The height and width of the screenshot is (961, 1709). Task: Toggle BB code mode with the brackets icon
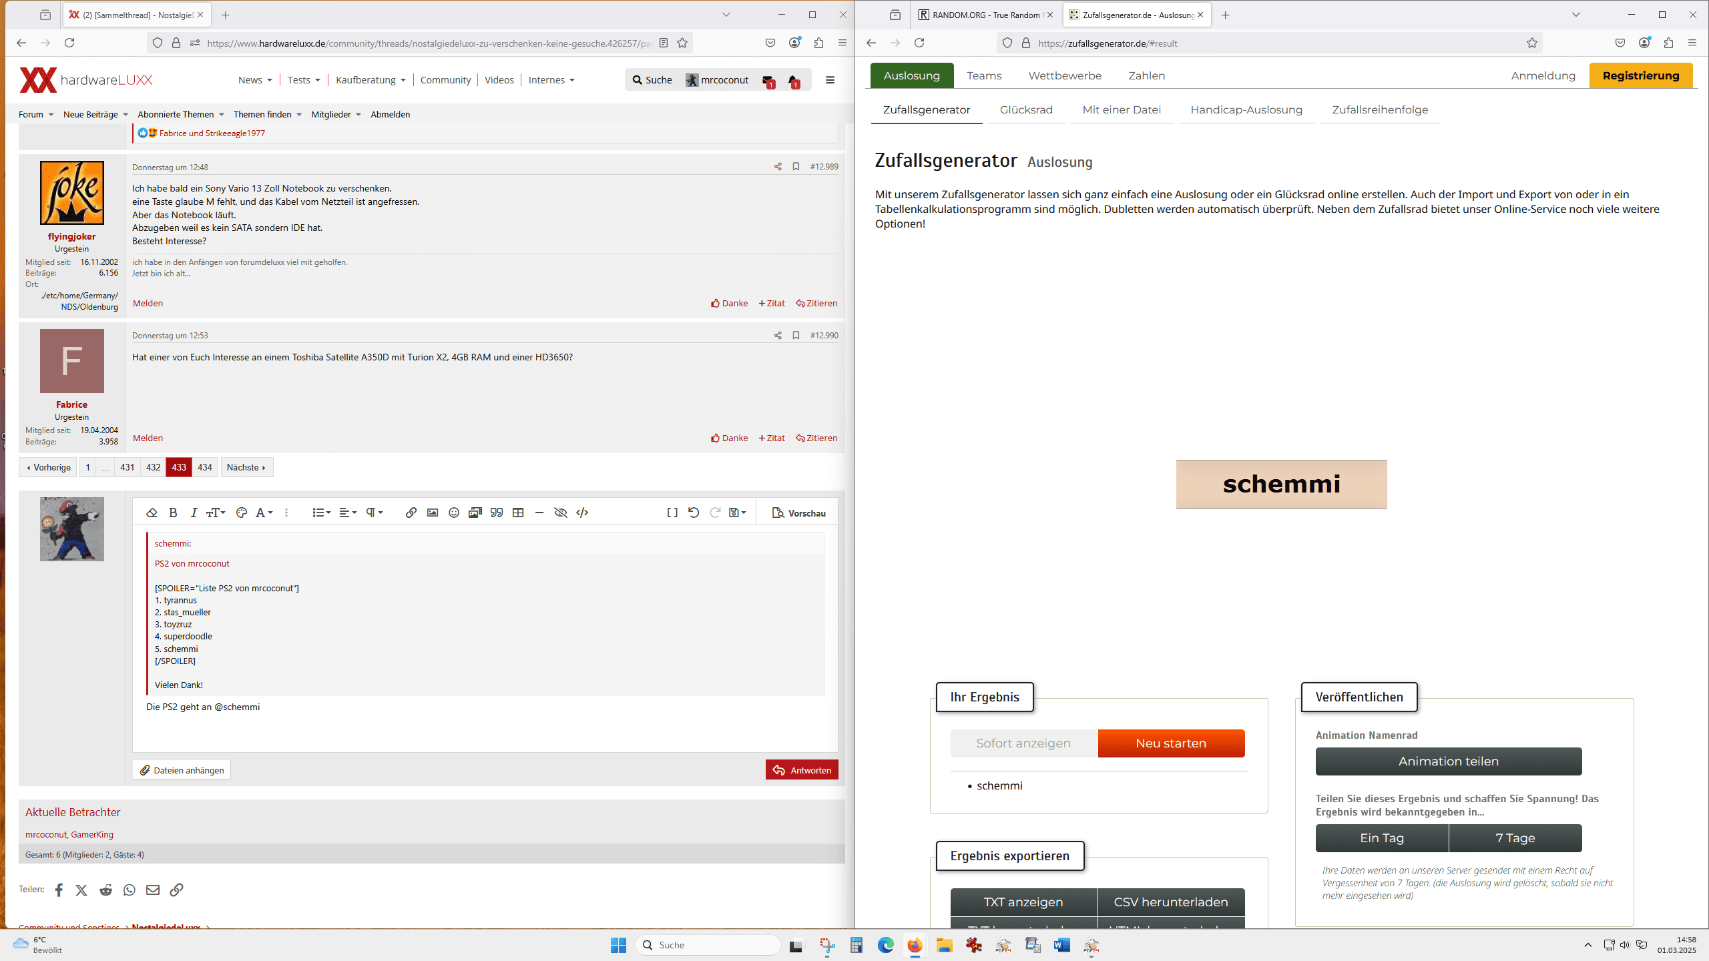672,513
